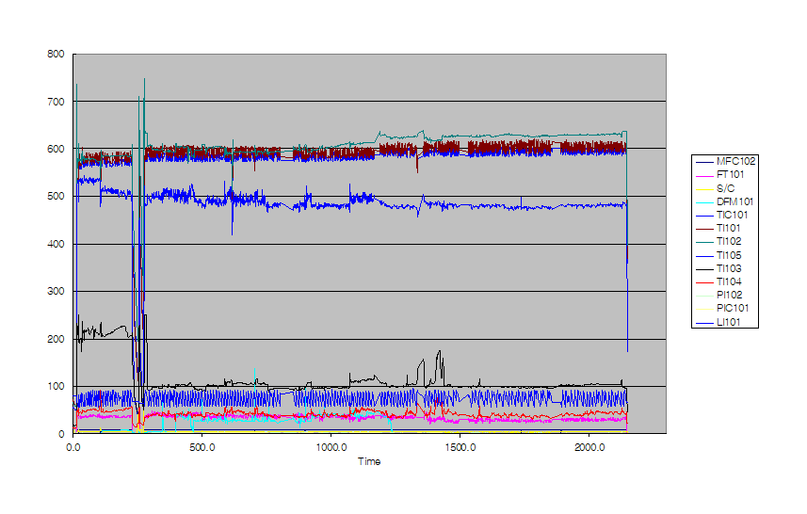Click the 2000.0 x-axis label

point(589,447)
